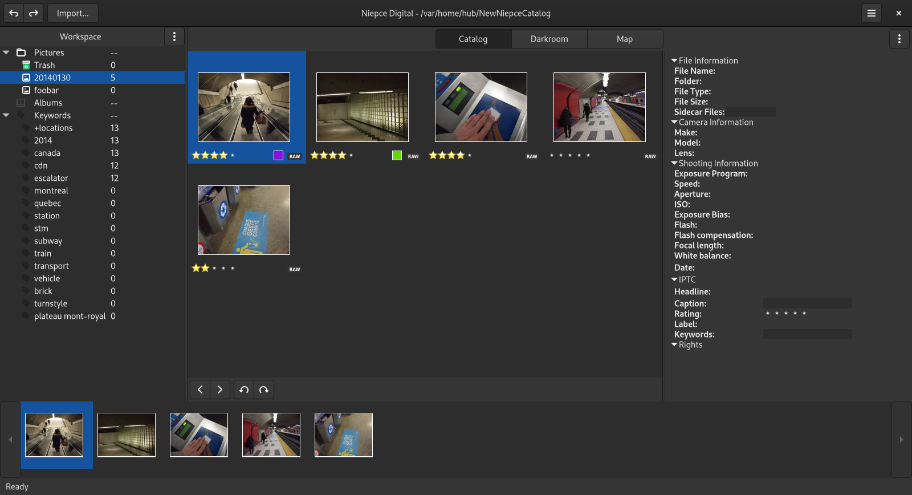Select the vehicle keyword
Screen dimensions: 912x495
tap(47, 278)
